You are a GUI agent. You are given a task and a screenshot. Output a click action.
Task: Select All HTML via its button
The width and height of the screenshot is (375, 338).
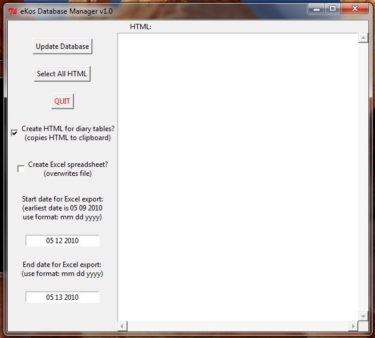(62, 74)
